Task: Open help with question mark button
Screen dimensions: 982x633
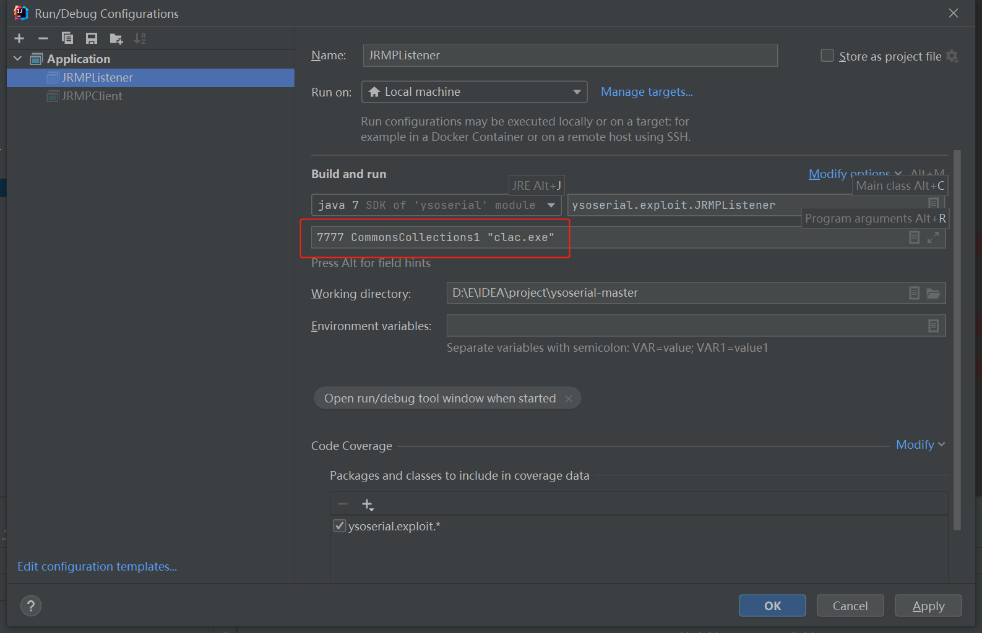Action: tap(31, 606)
